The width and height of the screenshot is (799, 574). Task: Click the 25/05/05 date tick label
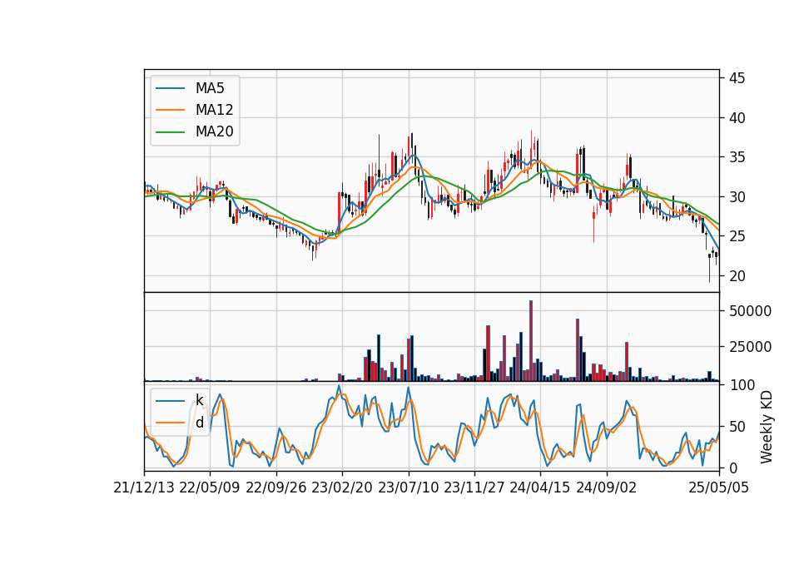coord(719,487)
